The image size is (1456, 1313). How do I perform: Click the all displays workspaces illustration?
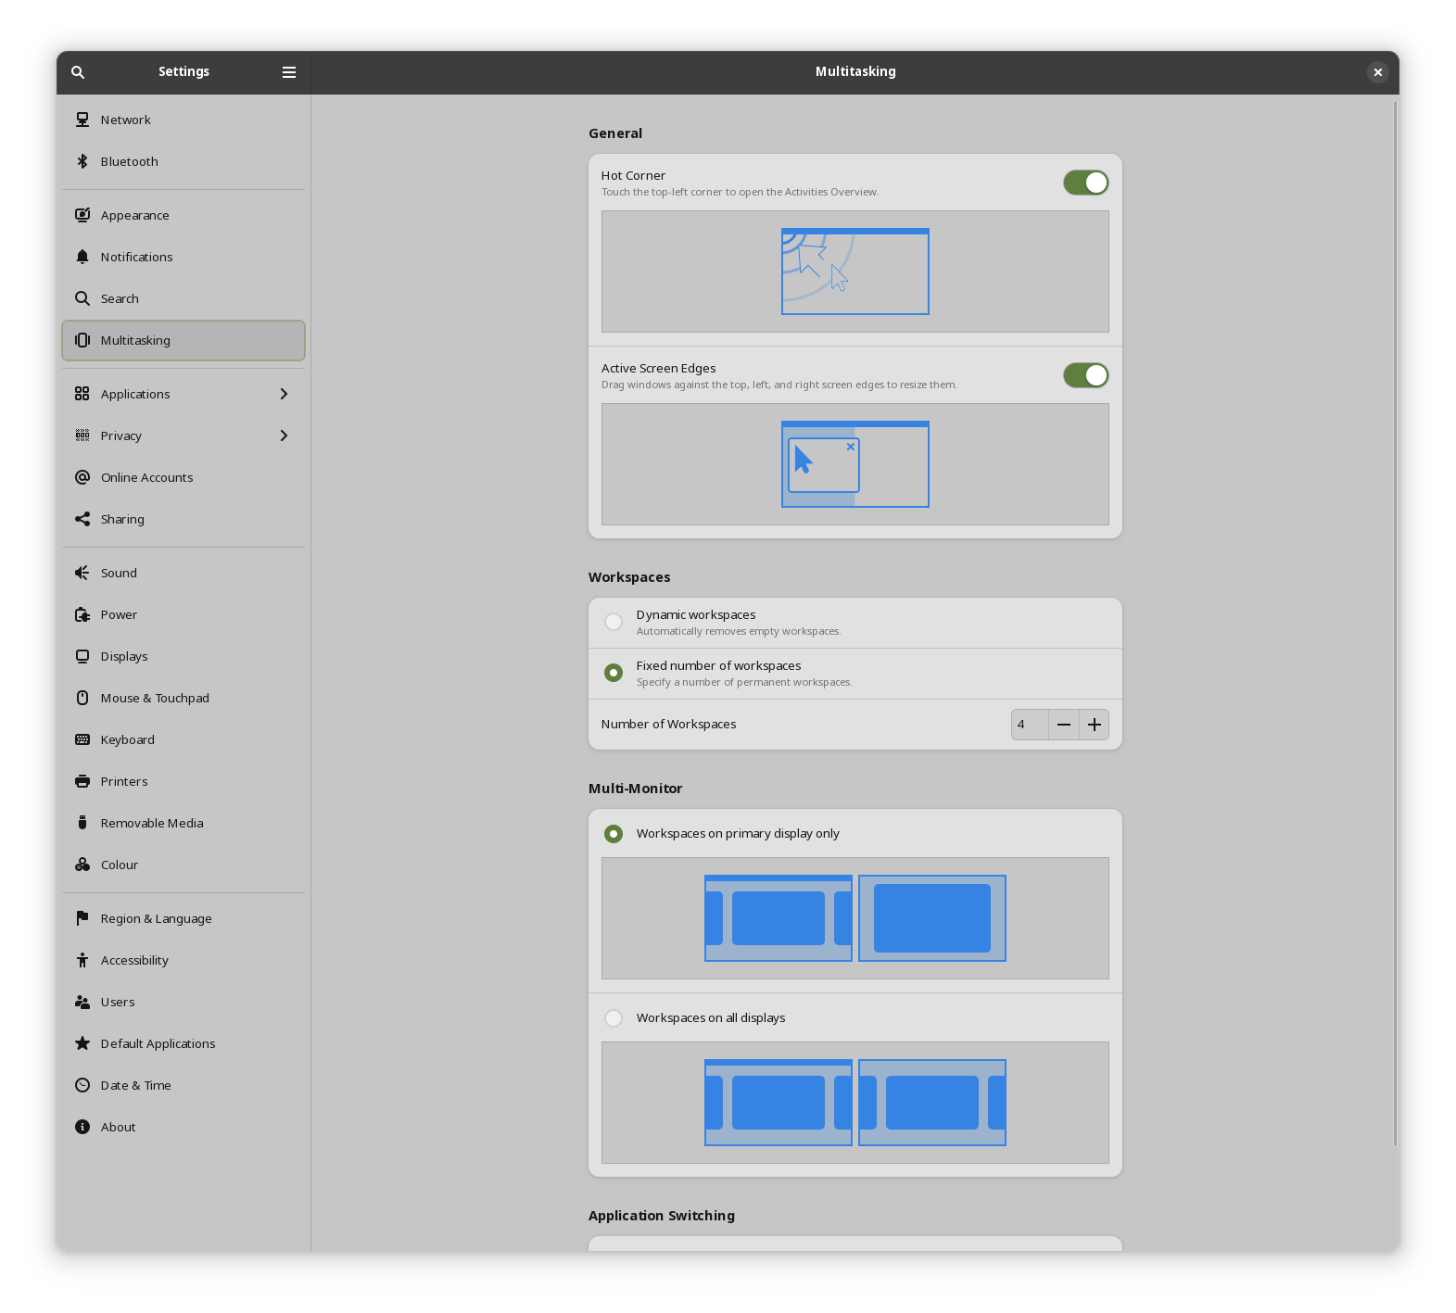click(855, 1103)
